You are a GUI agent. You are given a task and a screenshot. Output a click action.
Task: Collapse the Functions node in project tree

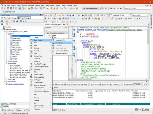(x=7, y=63)
